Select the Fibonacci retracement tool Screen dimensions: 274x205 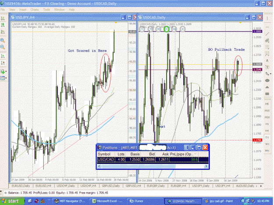point(267,47)
